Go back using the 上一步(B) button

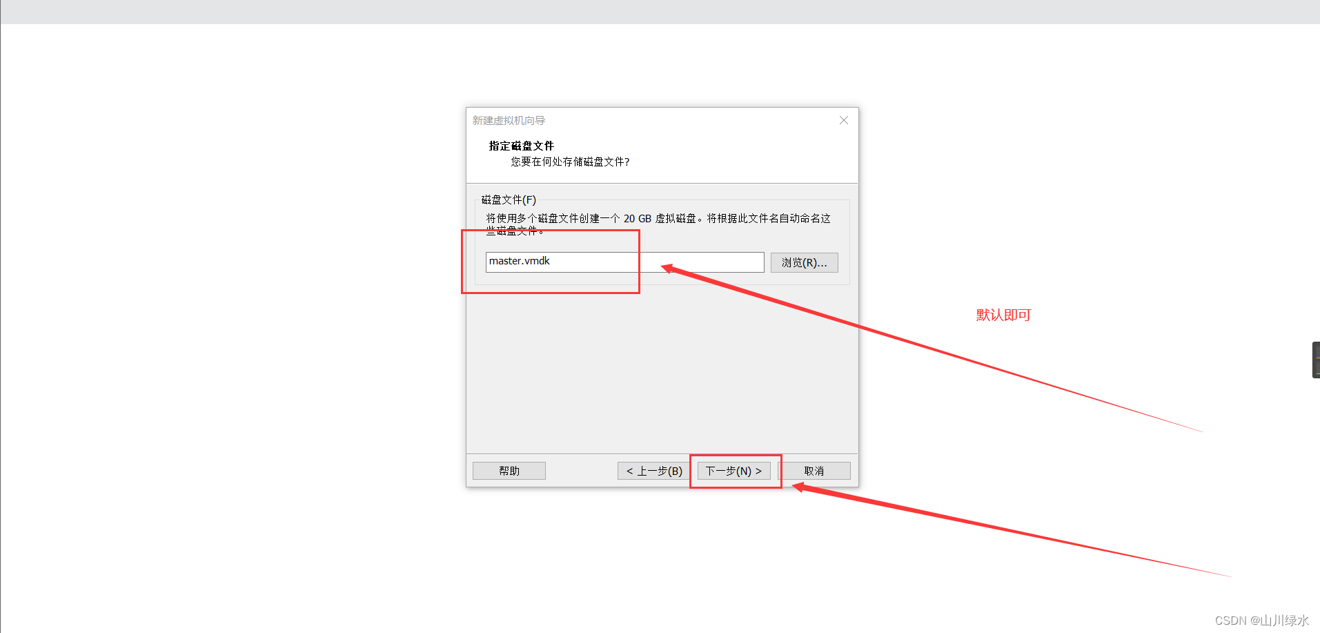click(652, 470)
